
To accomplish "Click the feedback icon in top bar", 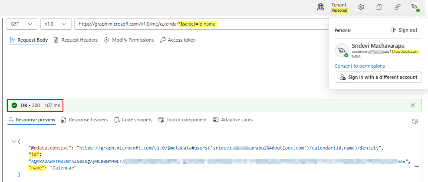I will click(x=398, y=7).
